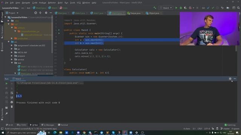Open Run panel gear settings
This screenshot has height=135, width=241.
point(230,79)
